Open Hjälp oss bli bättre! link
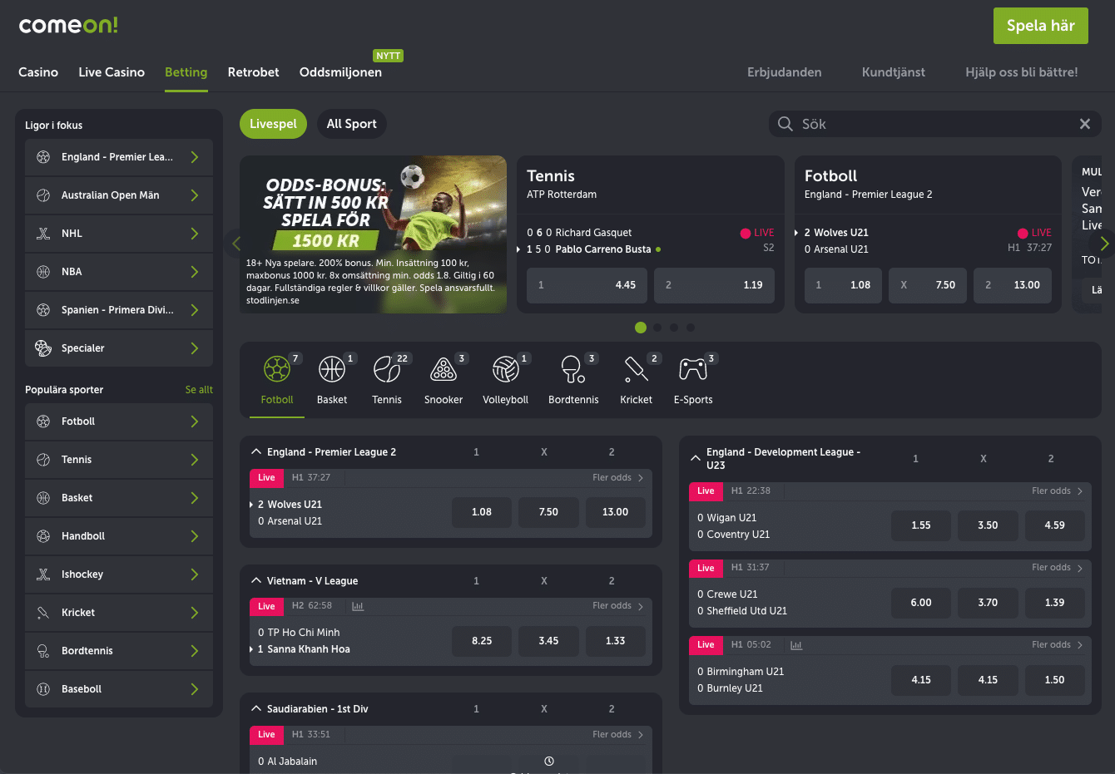Image resolution: width=1115 pixels, height=774 pixels. point(1022,72)
